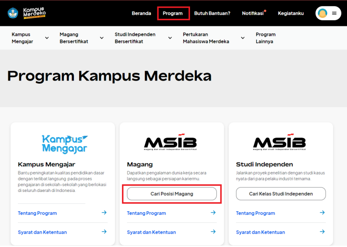
Task: Click the Cari Kelas Studi Independen button
Action: [x=281, y=194]
